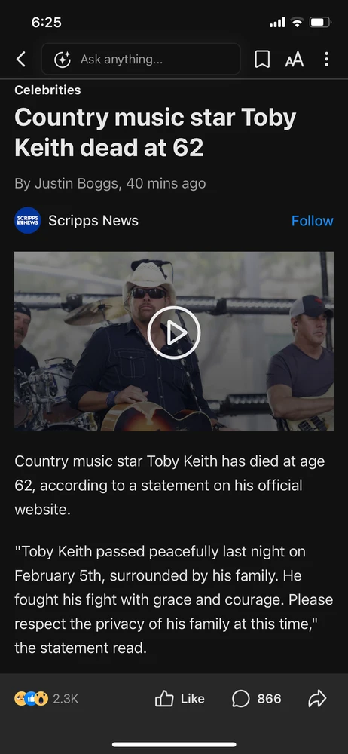The height and width of the screenshot is (754, 348).
Task: Tap the back arrow icon
Action: coord(20,59)
